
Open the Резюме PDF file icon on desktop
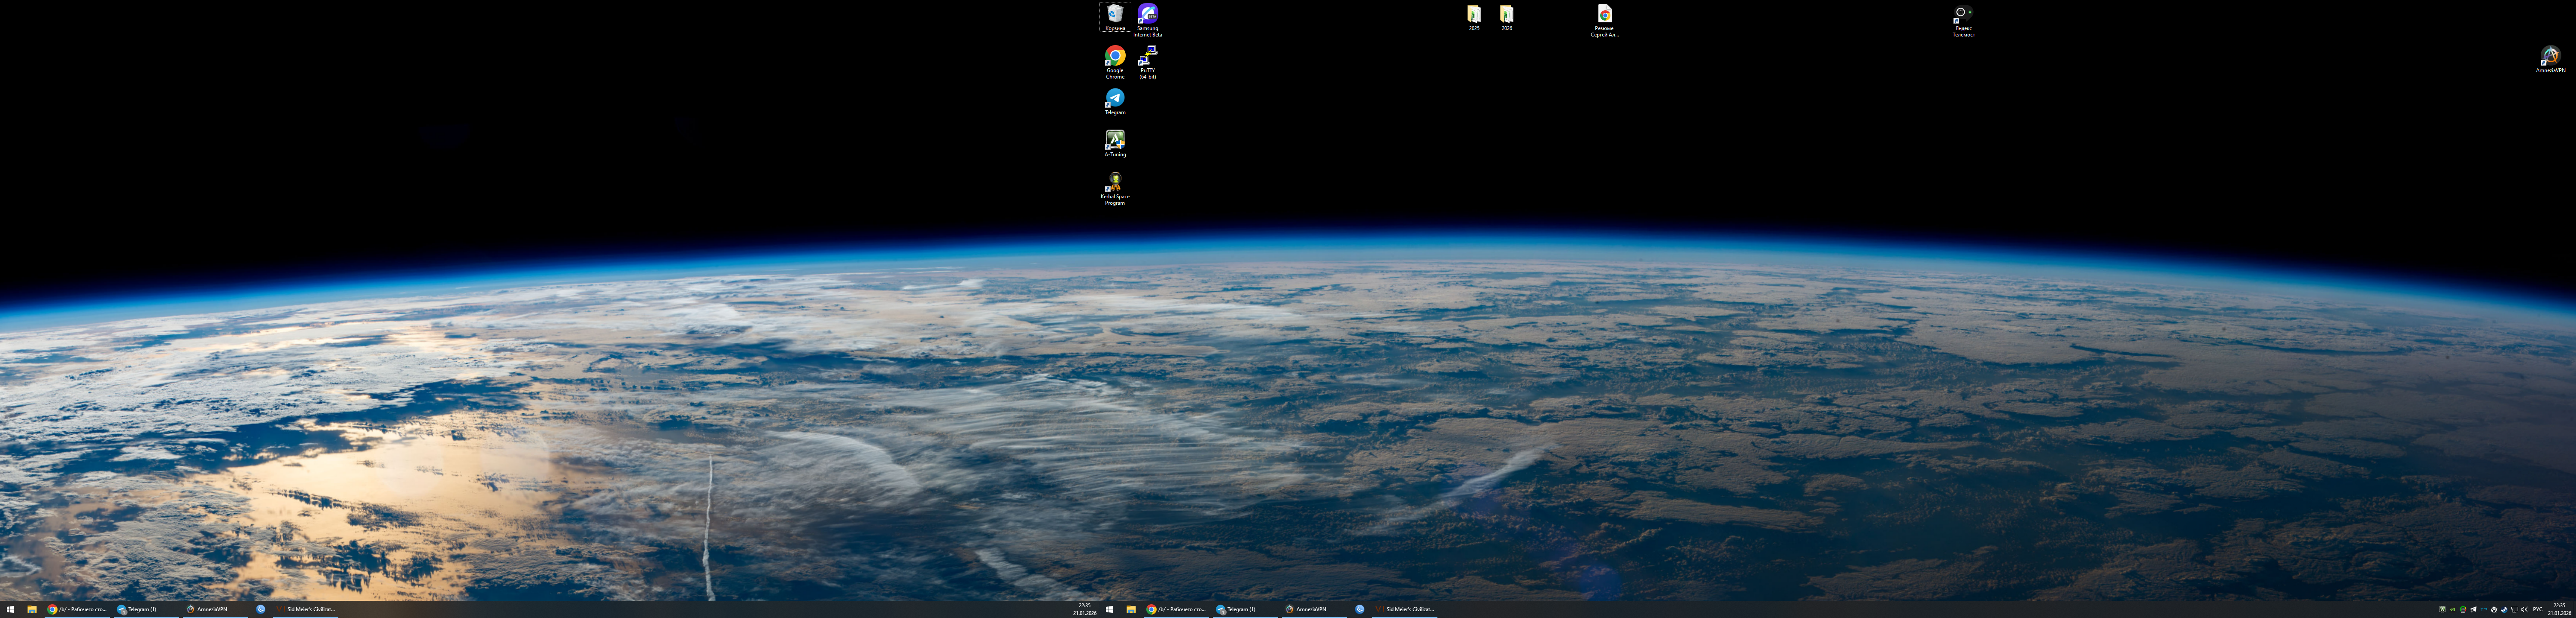1604,15
